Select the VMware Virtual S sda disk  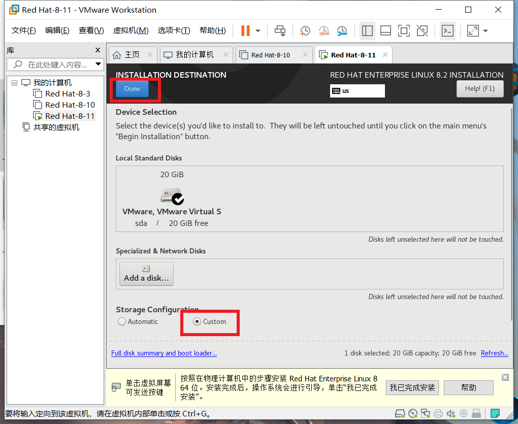tap(172, 199)
